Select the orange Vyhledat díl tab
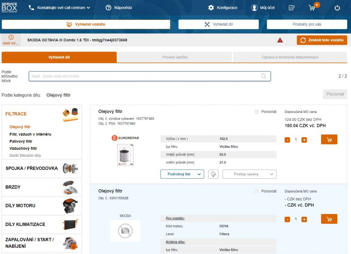This screenshot has height=254, width=351. tap(59, 57)
